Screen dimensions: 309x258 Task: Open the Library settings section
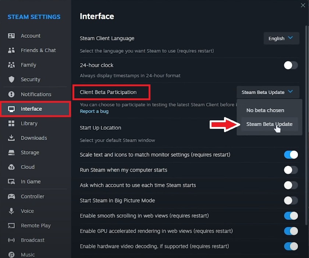pos(30,123)
